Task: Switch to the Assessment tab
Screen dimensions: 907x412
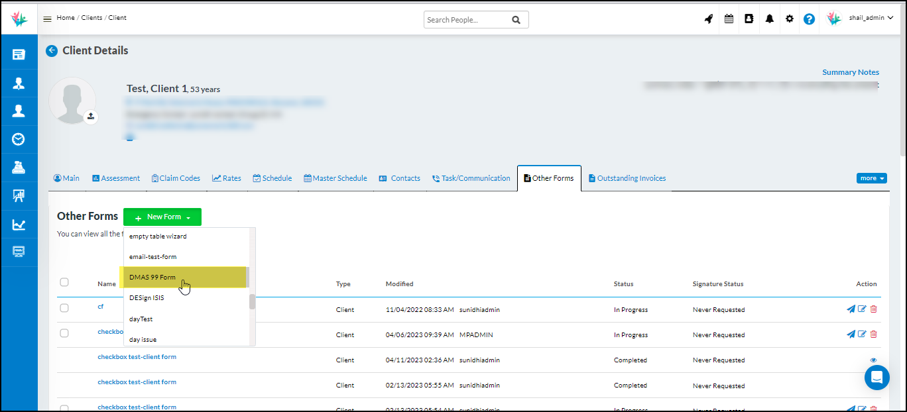Action: [116, 178]
